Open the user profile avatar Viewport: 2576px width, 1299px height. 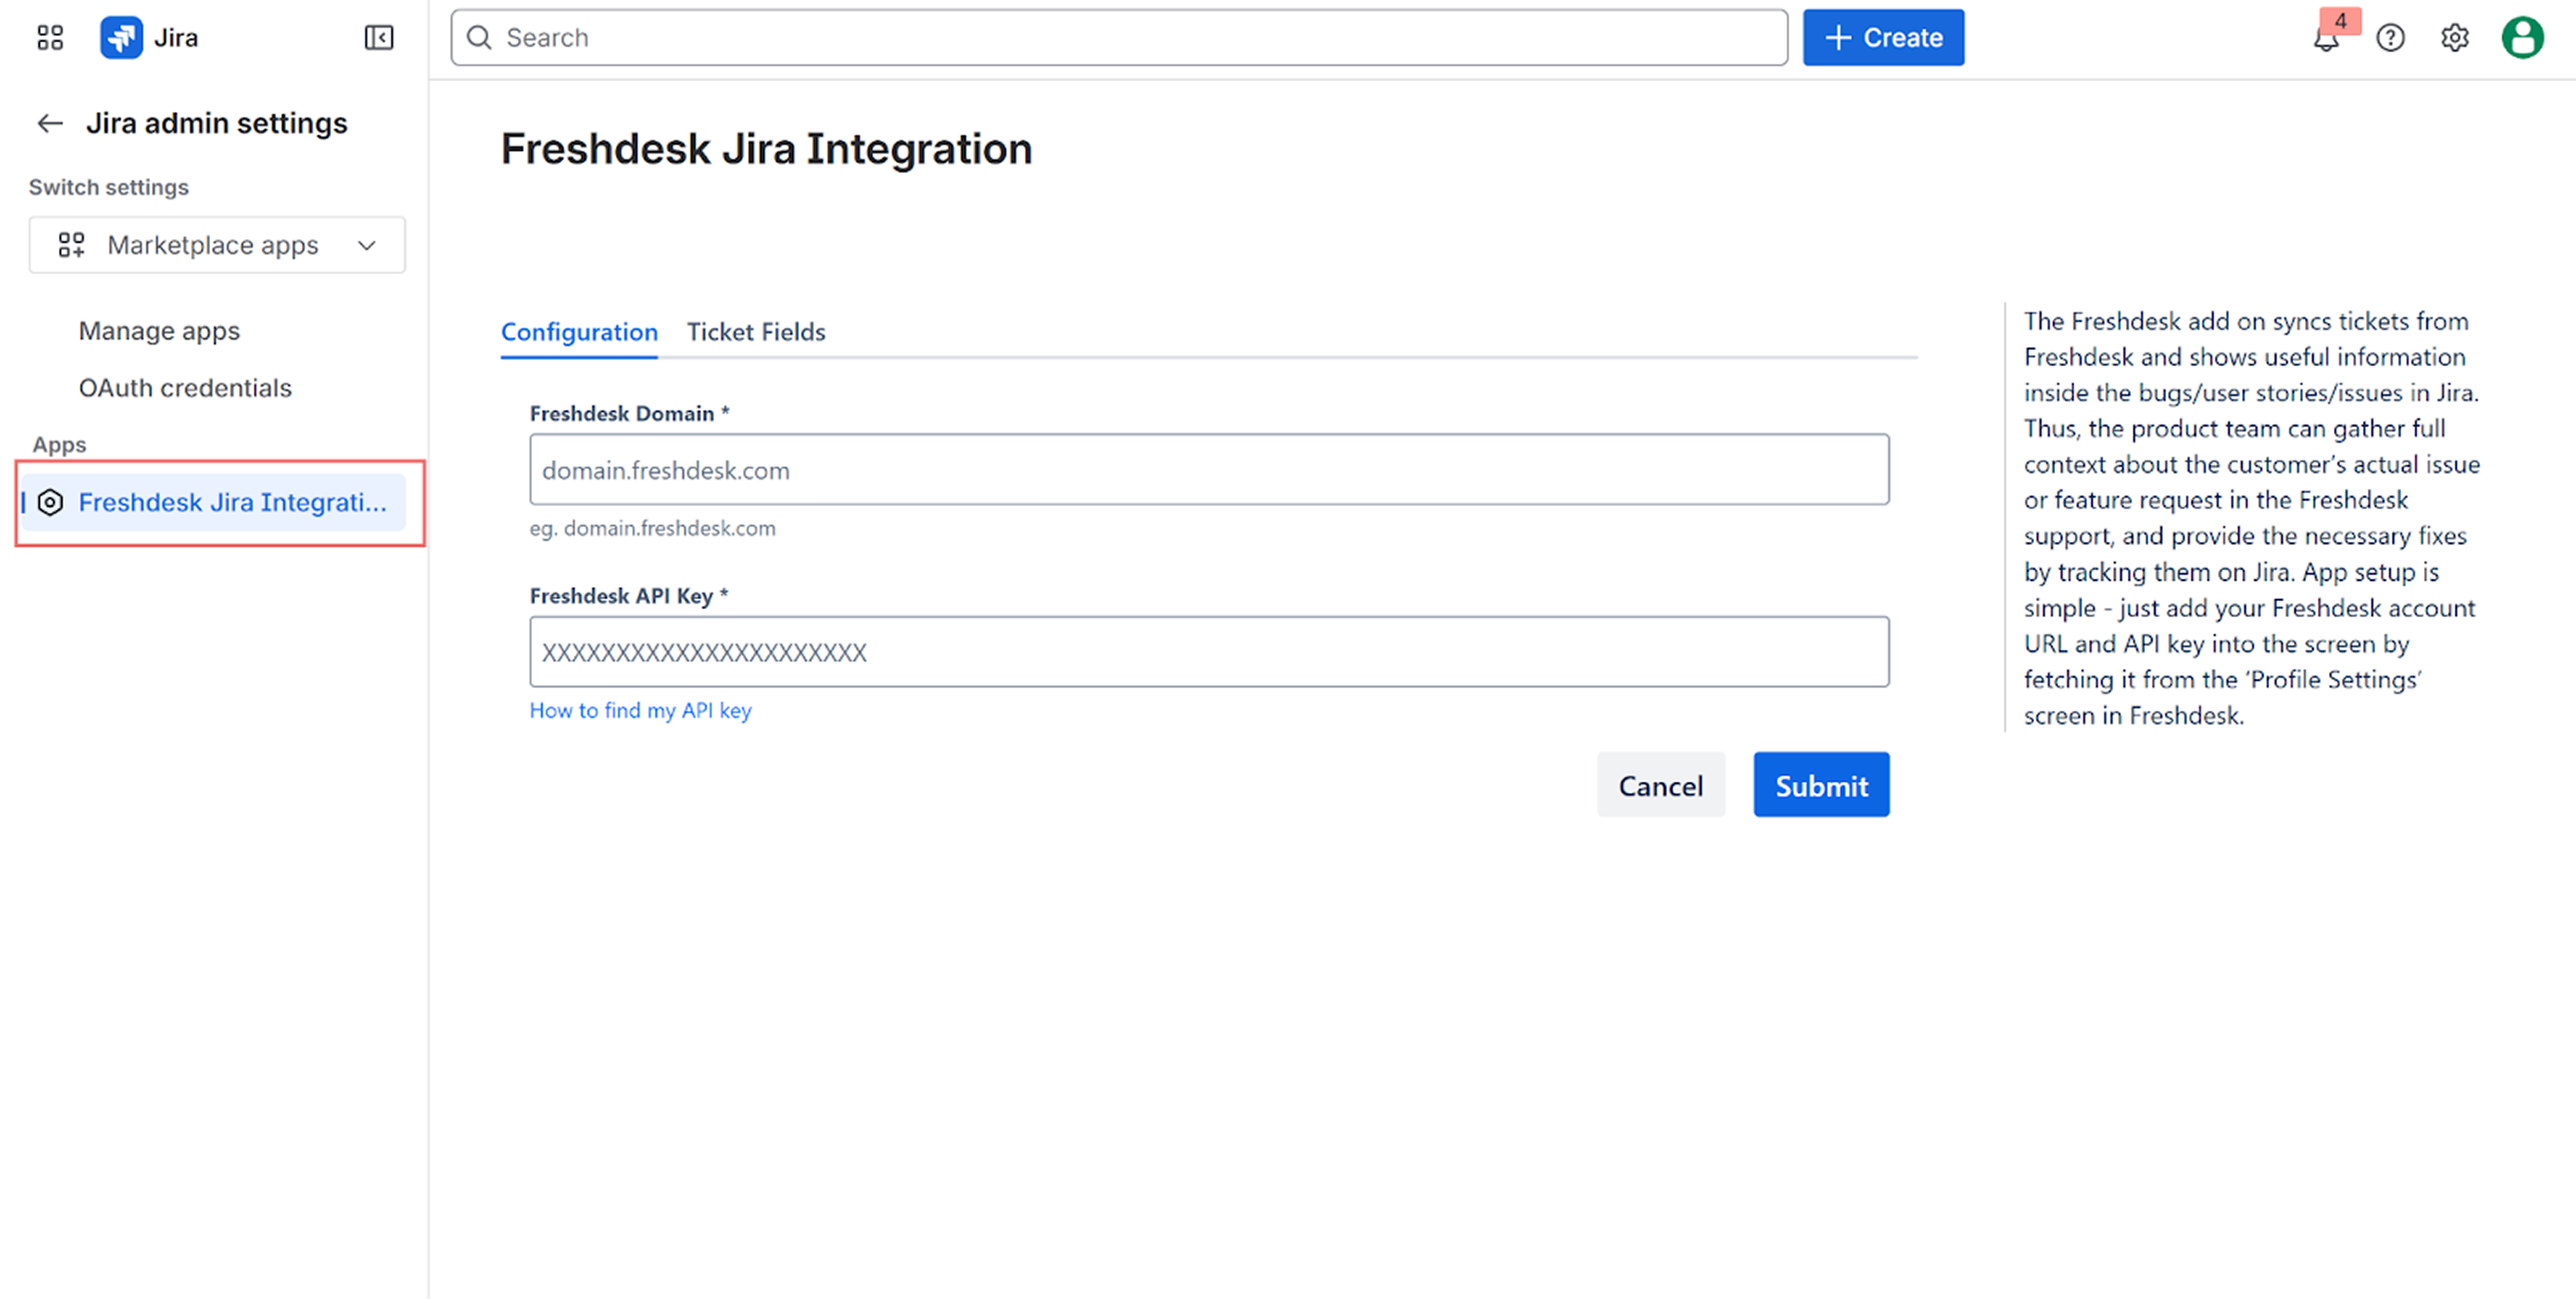tap(2522, 38)
